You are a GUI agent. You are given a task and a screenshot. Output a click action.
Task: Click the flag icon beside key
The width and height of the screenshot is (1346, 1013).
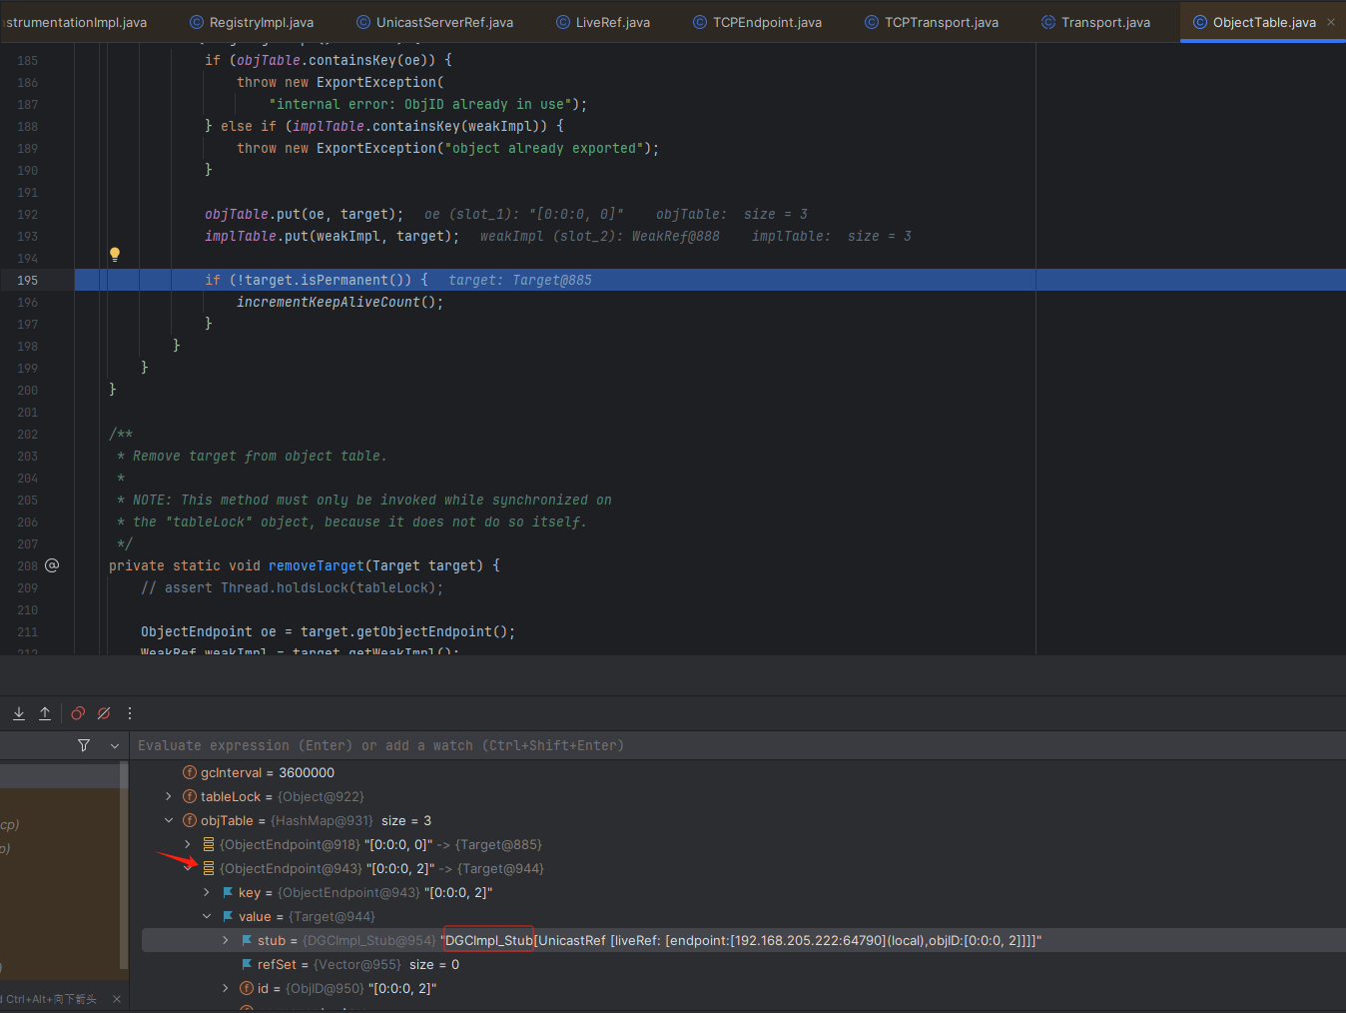point(228,892)
